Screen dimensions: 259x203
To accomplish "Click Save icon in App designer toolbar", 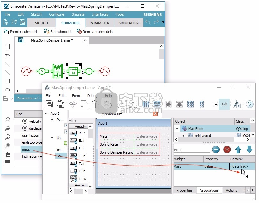I will (49, 104).
